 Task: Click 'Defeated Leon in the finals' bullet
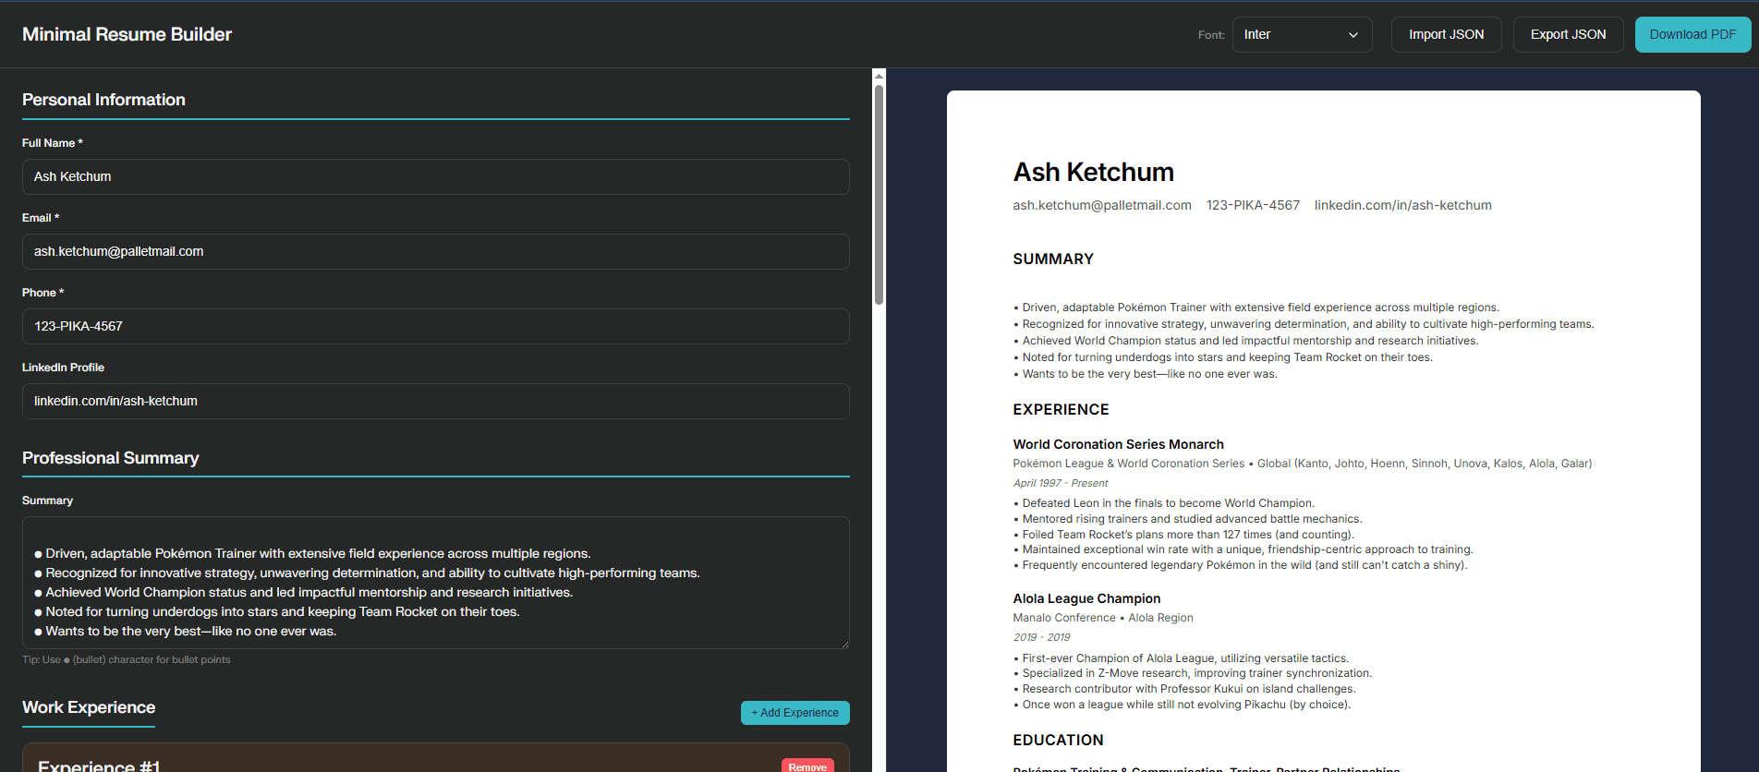tap(1164, 503)
